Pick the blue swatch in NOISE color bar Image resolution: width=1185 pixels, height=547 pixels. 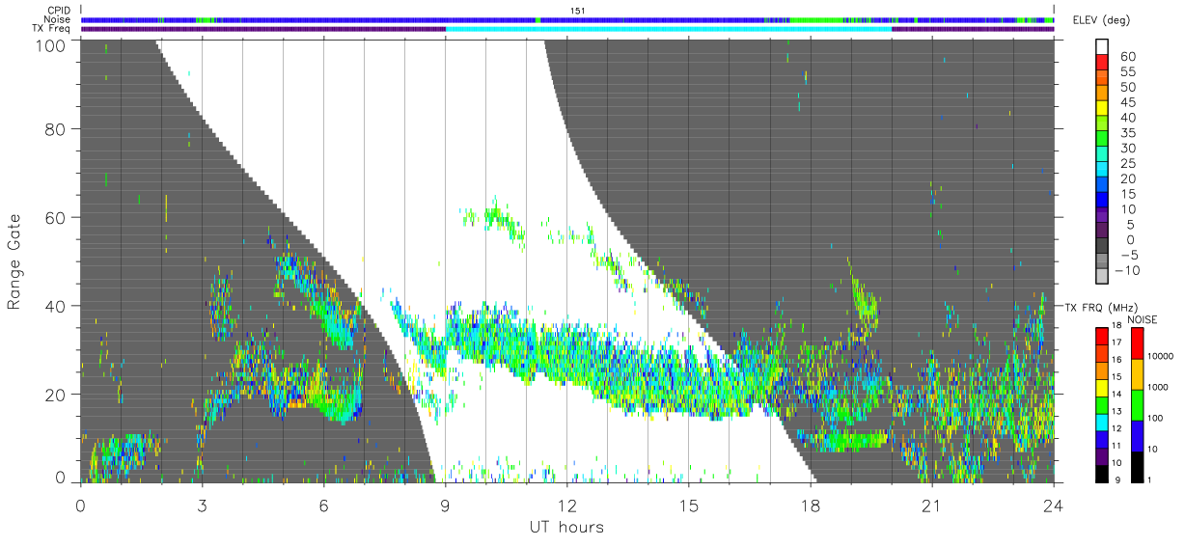1137,435
